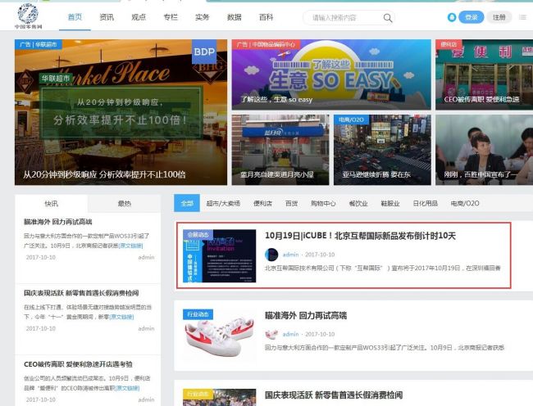Open iCUBE invitation article thumbnail

219,255
